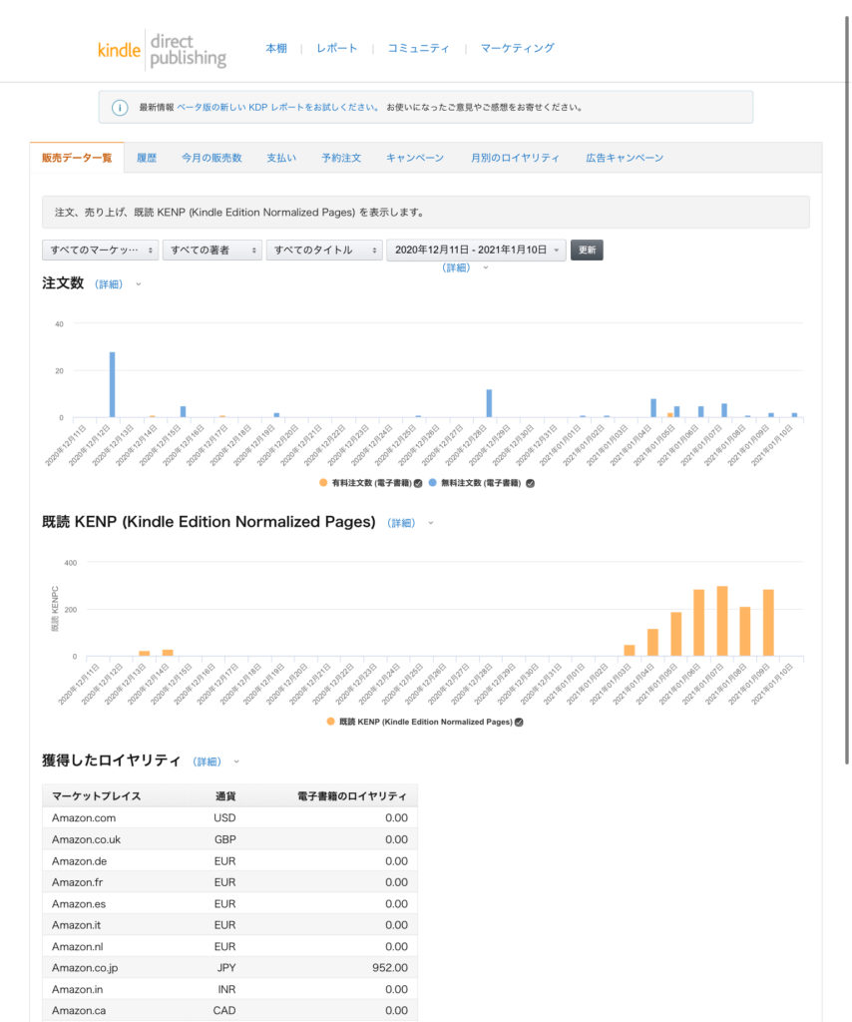Expand chevron next to 獲得したロイヤリティ heading
Image resolution: width=852 pixels, height=1022 pixels.
[x=236, y=762]
